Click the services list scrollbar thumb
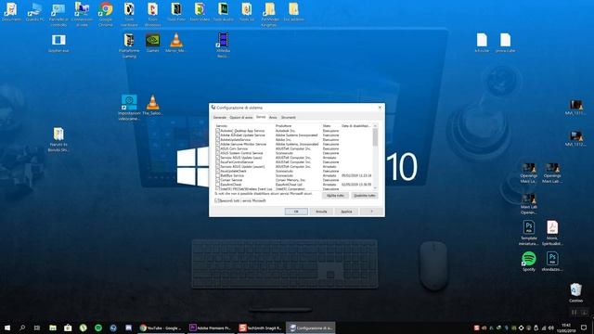The width and height of the screenshot is (594, 334). point(375,137)
